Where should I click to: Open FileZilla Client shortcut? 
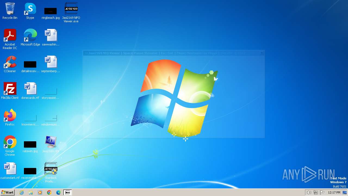[10, 91]
